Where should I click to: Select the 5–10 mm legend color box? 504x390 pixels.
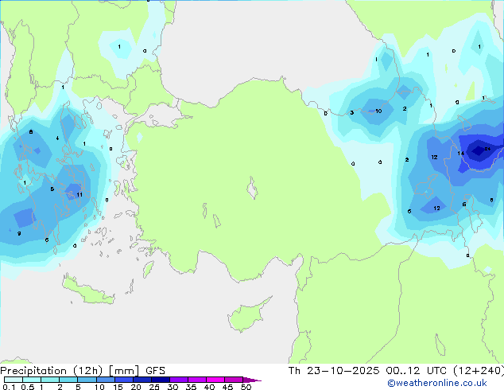[x=87, y=380]
